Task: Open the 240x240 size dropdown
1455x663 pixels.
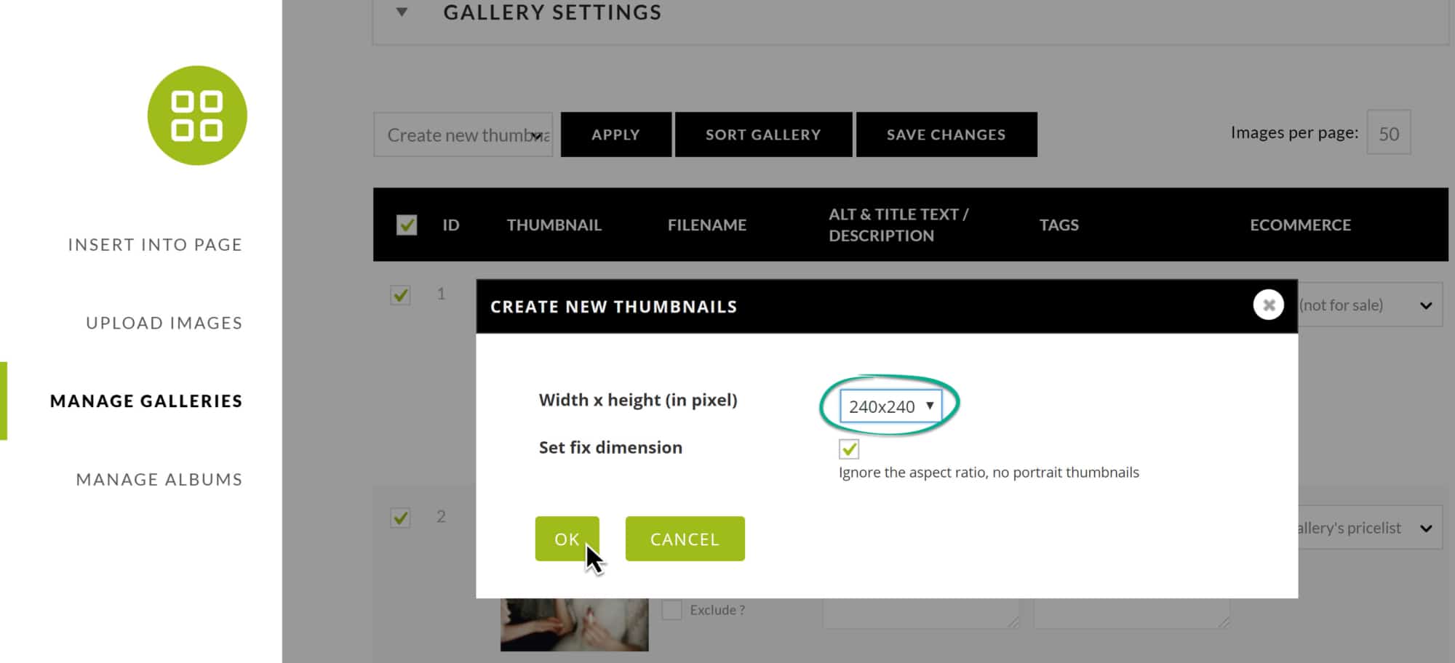Action: pyautogui.click(x=890, y=406)
